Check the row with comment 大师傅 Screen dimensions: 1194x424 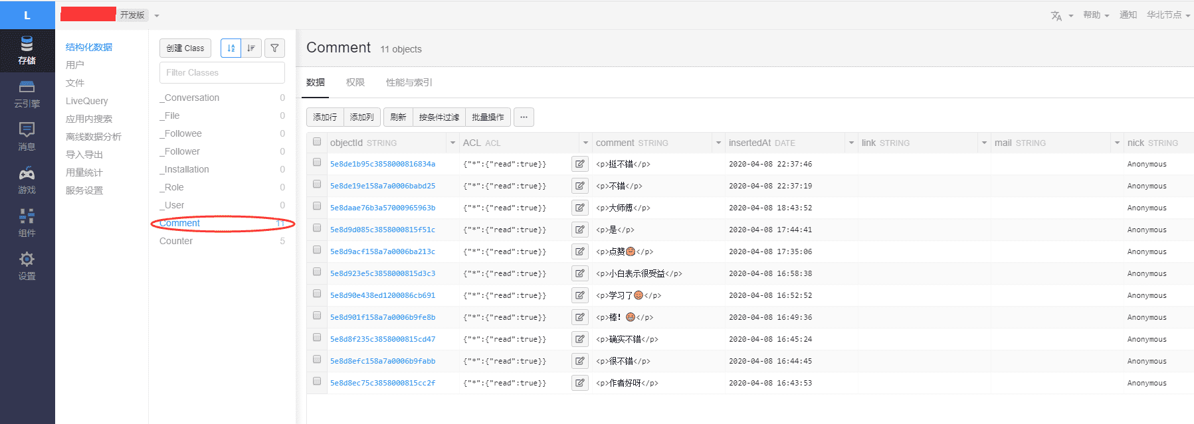pos(317,207)
